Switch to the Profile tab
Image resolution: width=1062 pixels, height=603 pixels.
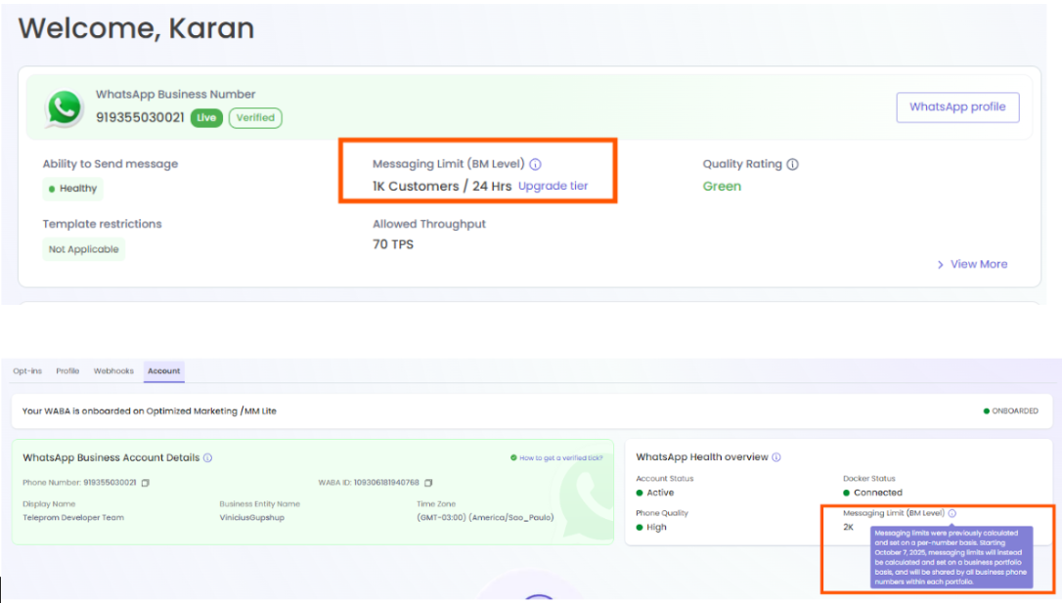pos(67,370)
